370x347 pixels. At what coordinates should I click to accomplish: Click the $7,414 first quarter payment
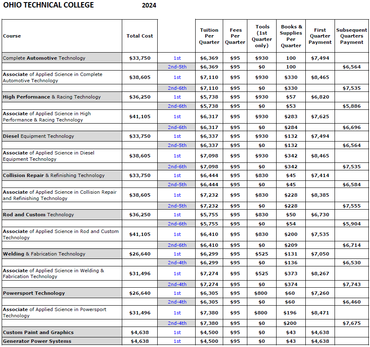(320, 175)
